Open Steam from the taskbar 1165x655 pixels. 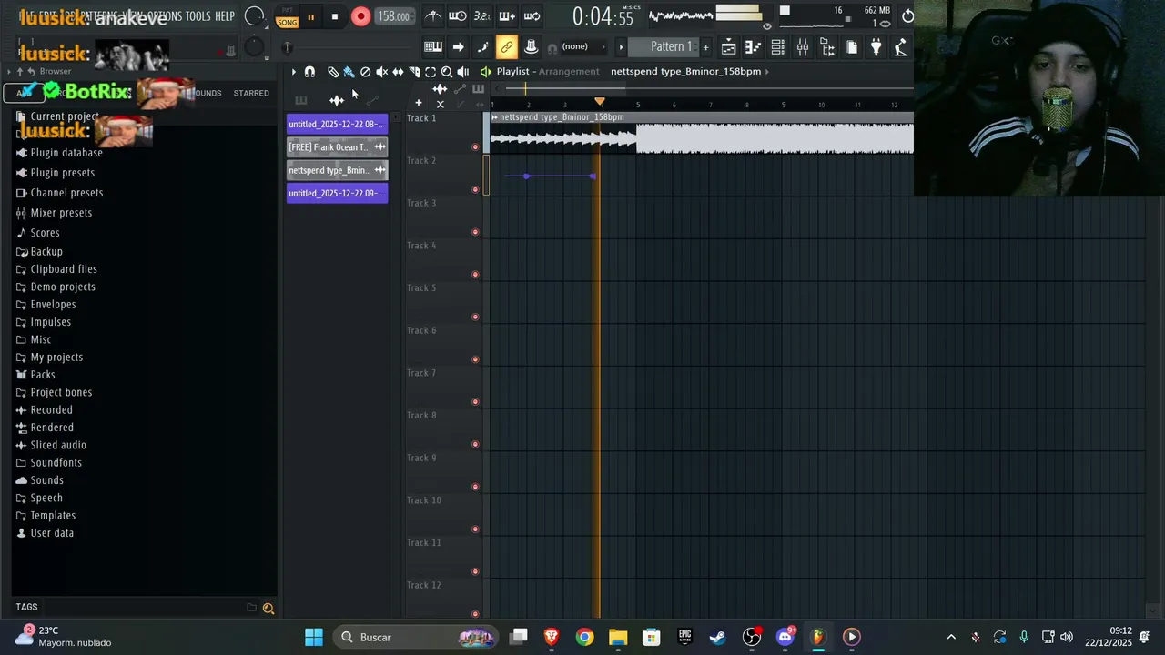718,637
